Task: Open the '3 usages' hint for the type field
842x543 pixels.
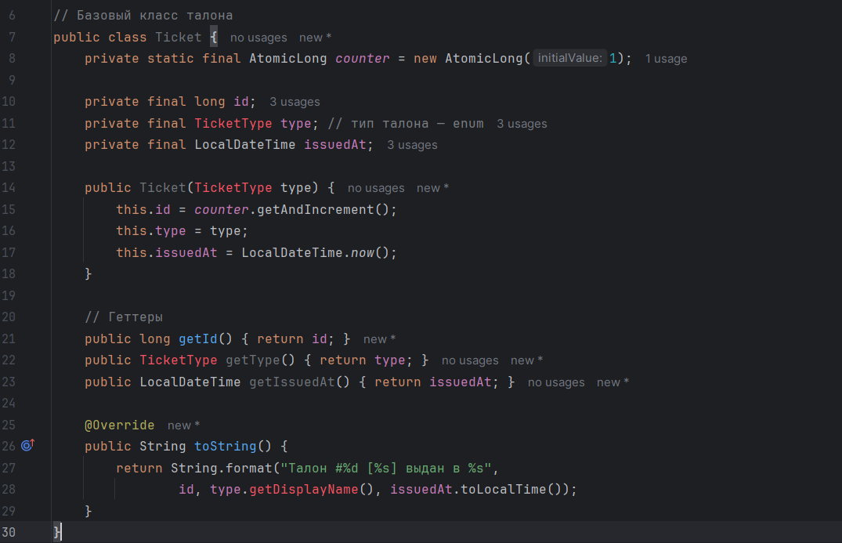Action: (x=522, y=124)
